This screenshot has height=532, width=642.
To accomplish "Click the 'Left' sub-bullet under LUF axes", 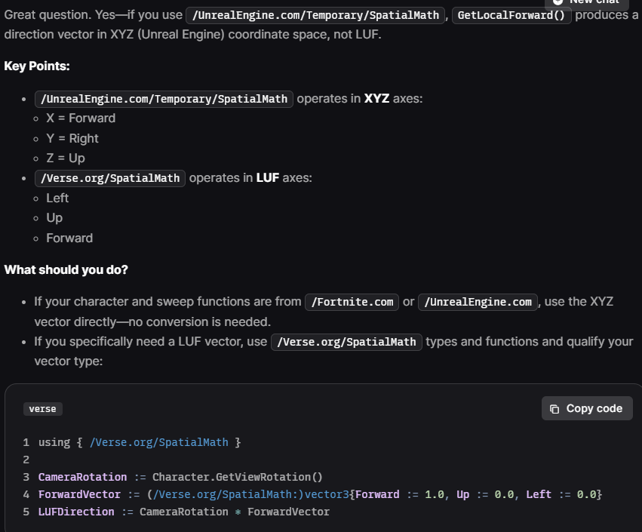I will 57,198.
